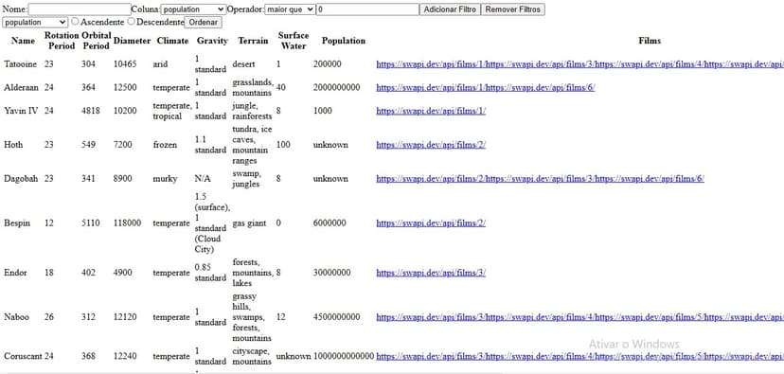
Task: Click Bespin's diameter 118000
Action: click(128, 223)
